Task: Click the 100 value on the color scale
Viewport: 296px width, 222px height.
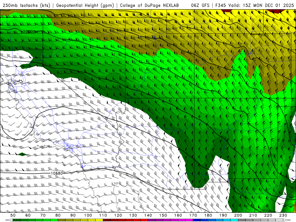Action: 88,215
